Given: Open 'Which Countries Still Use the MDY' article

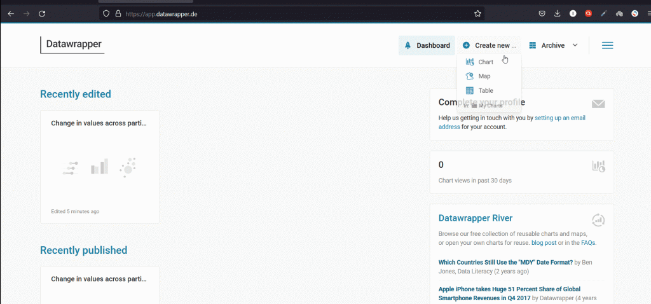Looking at the screenshot, I should (x=505, y=262).
